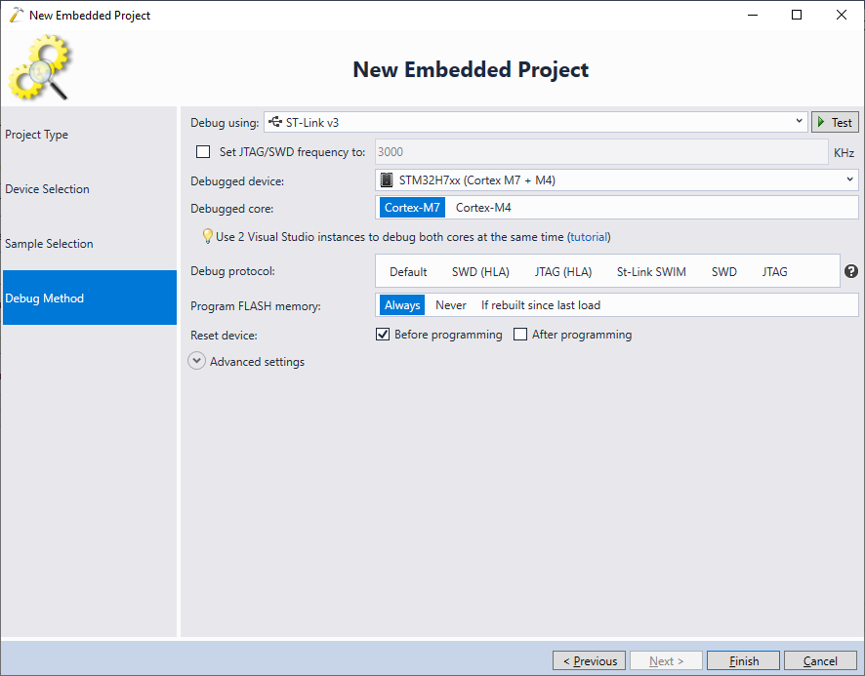Check Reset device After programming
Screen dimensions: 865x676
pyautogui.click(x=520, y=335)
